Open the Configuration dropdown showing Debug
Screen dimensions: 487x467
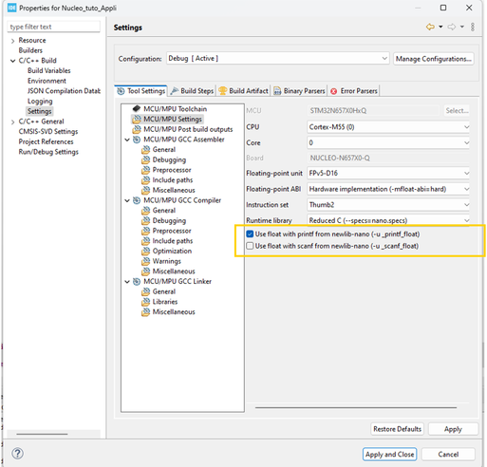tap(277, 59)
